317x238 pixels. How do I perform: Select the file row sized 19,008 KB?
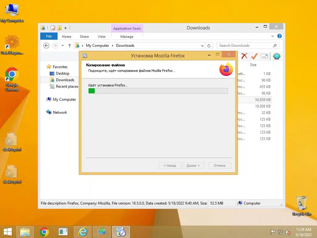tap(255, 106)
